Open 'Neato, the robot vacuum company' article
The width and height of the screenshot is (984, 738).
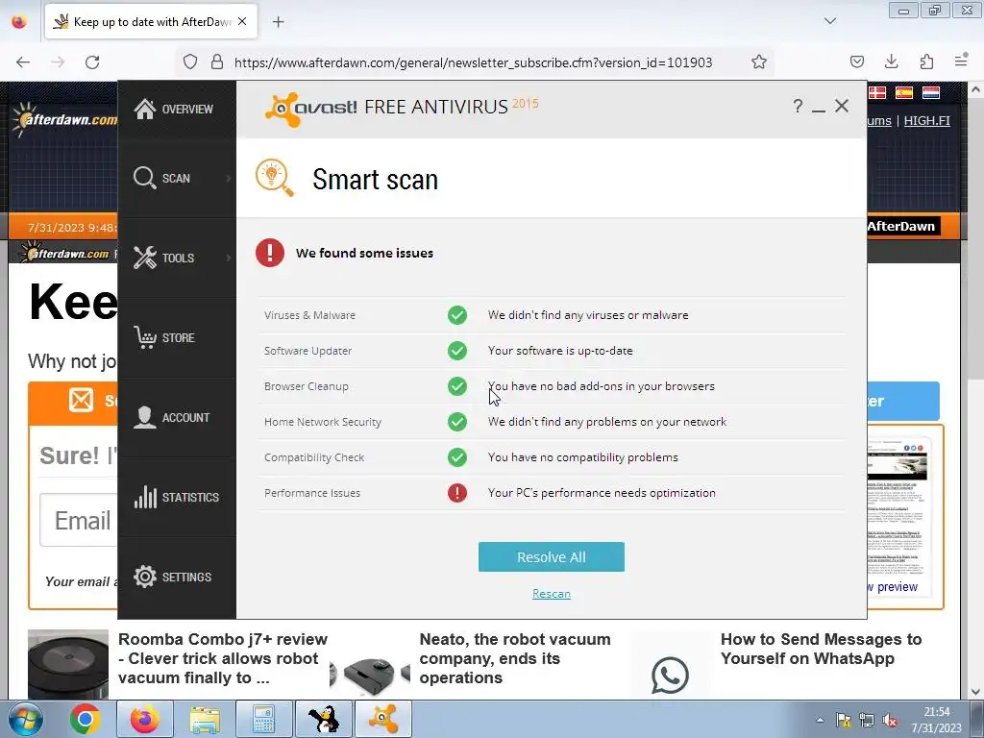pos(515,658)
